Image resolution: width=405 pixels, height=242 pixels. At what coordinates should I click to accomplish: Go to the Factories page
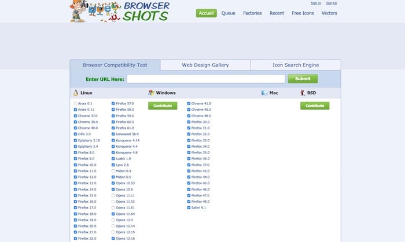click(252, 13)
